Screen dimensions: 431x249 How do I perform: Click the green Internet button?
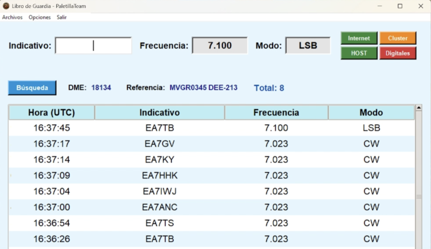coord(359,38)
